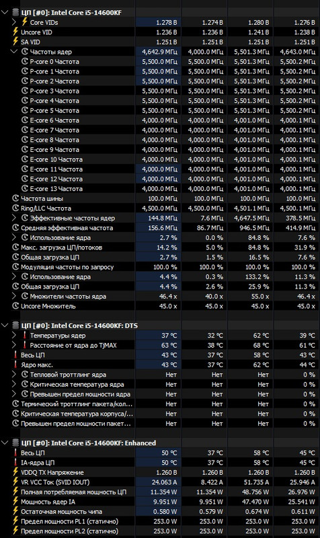Click the thermometer icon beside Ядро макс.
The image size is (320, 538).
point(15,364)
